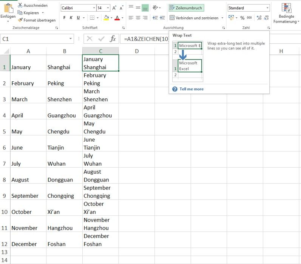Confirm formula entry checkmark
The height and width of the screenshot is (264, 301).
coord(101,39)
